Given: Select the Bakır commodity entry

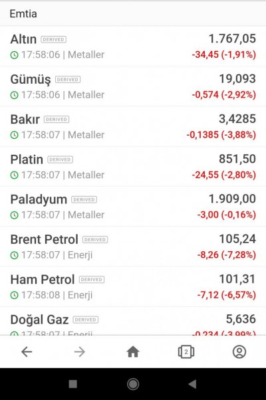Looking at the screenshot, I should click(133, 126).
